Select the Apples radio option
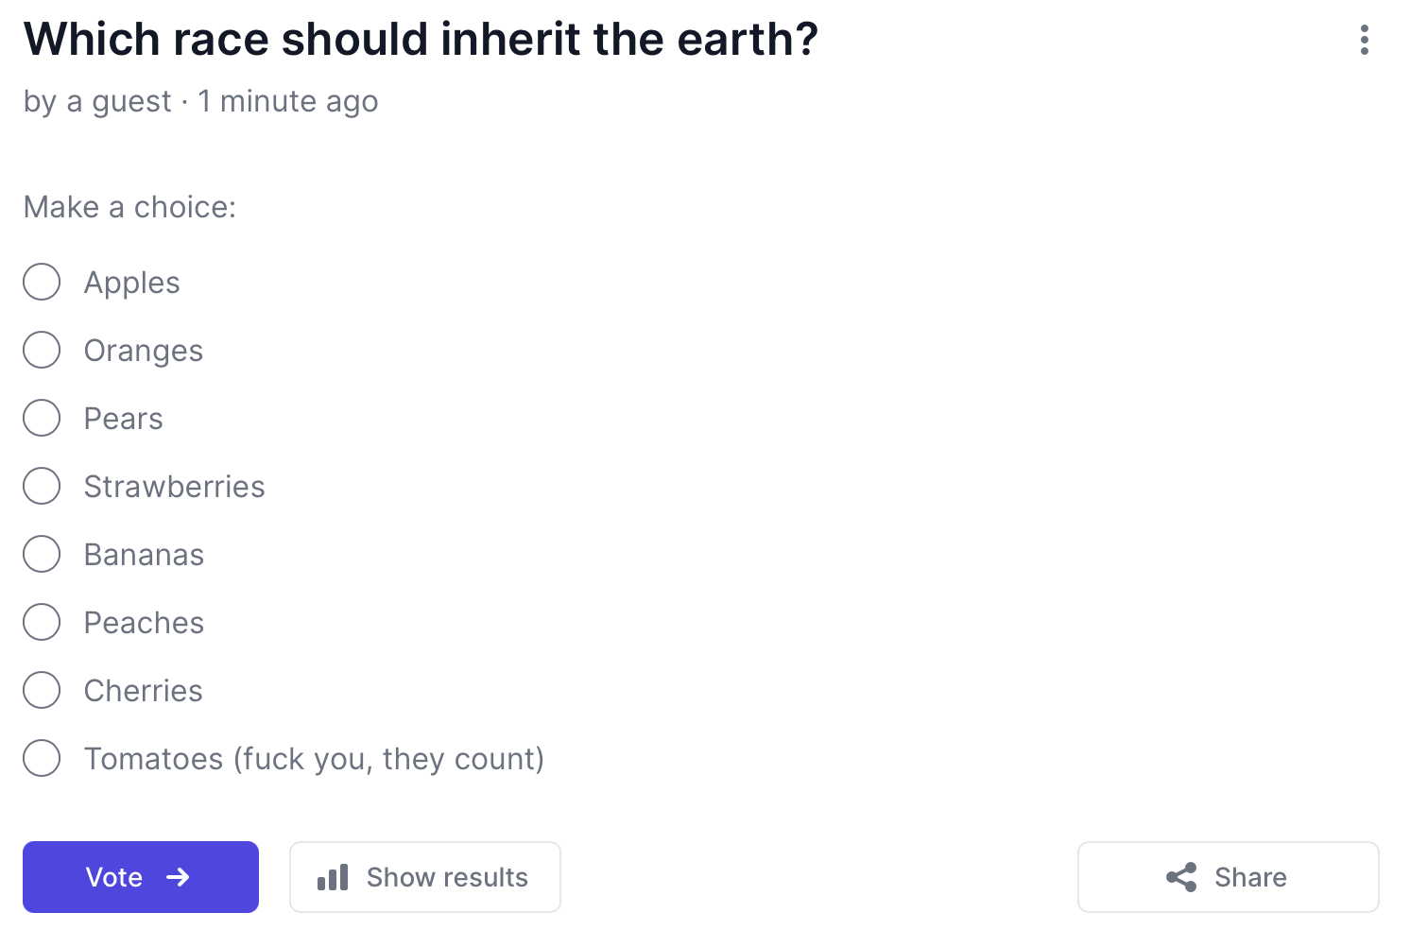This screenshot has height=947, width=1410. [x=42, y=282]
